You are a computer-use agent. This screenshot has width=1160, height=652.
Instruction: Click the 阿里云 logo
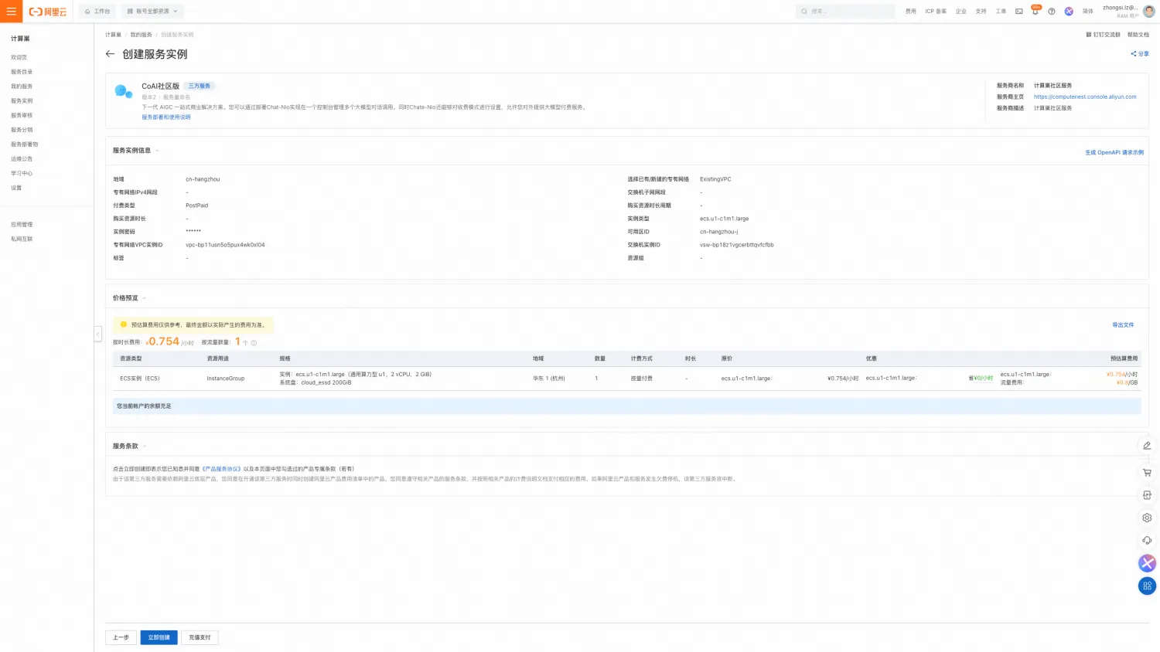click(48, 12)
